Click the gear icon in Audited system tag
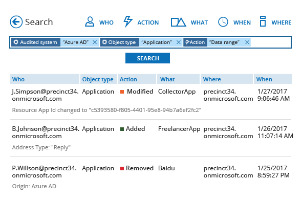This screenshot has width=302, height=202. pyautogui.click(x=16, y=42)
